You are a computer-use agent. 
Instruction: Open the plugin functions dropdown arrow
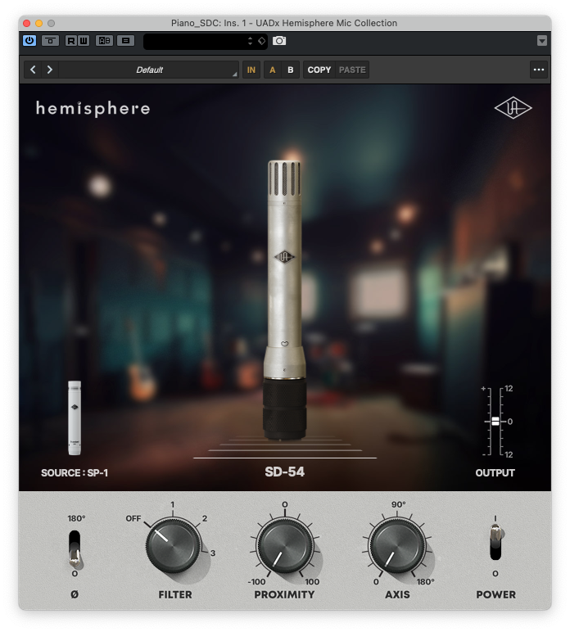point(542,41)
